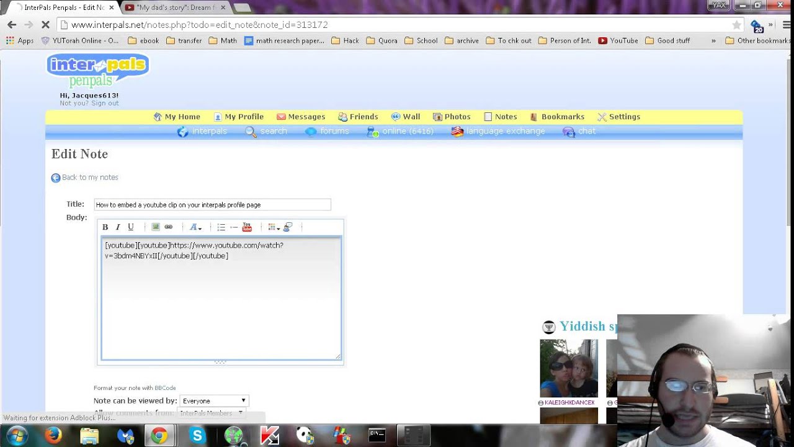The width and height of the screenshot is (794, 447).
Task: Open the Apps bookmarks shortcut
Action: [20, 41]
